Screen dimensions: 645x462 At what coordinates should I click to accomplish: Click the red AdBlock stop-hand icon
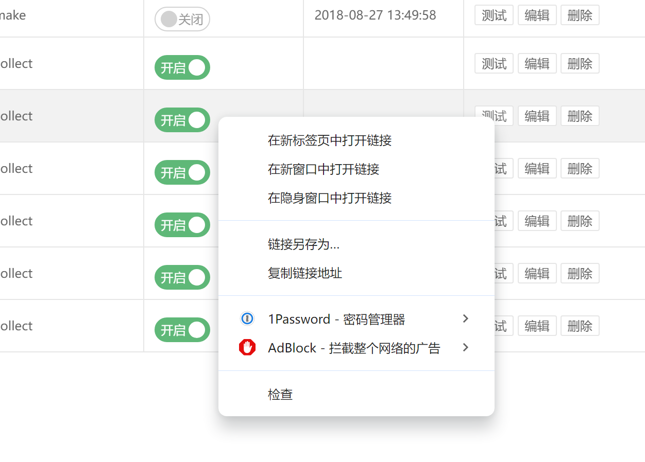tap(247, 348)
